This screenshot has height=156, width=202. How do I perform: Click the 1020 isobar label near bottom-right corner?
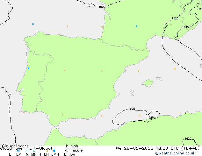pyautogui.click(x=188, y=138)
